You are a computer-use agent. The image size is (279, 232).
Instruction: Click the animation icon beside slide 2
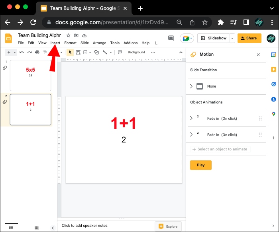(x=5, y=102)
